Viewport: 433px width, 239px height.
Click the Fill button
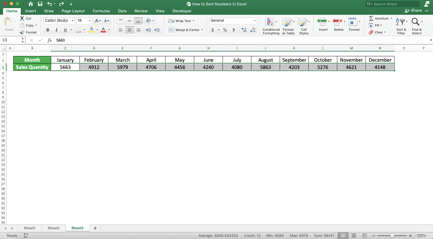coord(375,25)
